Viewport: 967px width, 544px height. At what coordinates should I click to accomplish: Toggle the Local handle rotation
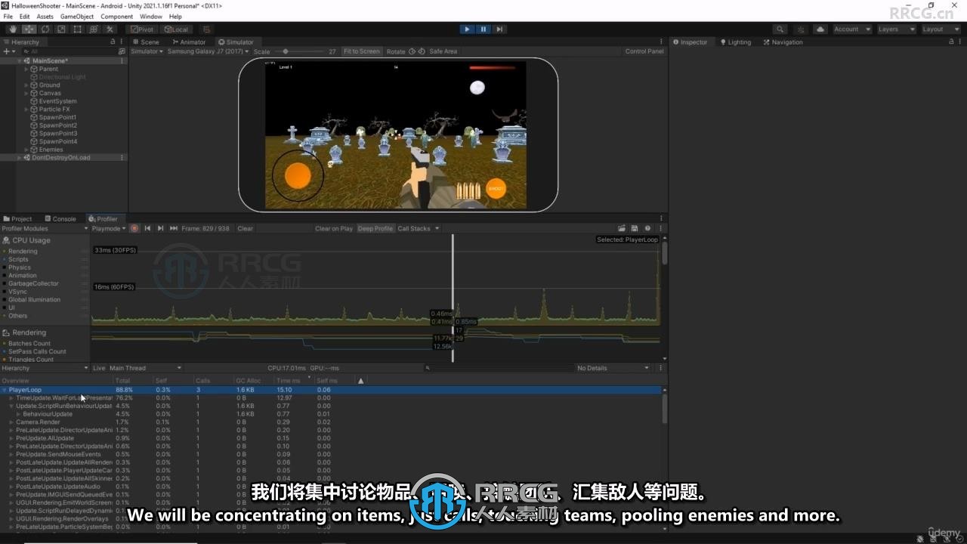(175, 29)
